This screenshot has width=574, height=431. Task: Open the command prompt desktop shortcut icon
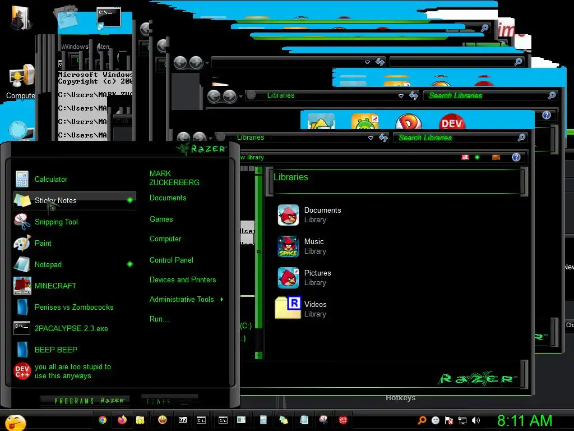point(108,17)
